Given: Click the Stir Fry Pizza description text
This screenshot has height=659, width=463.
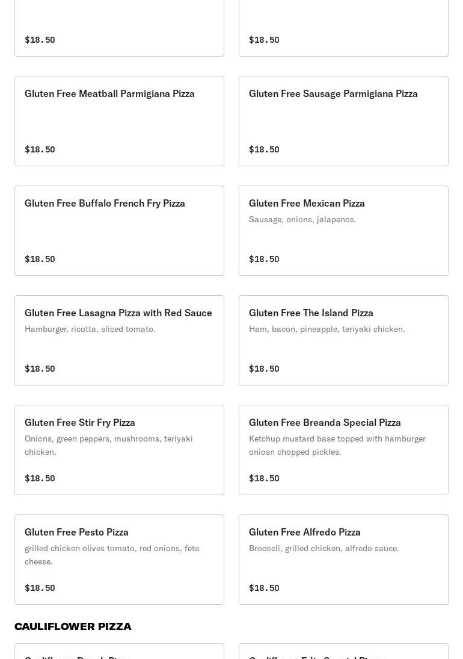Looking at the screenshot, I should (x=109, y=445).
